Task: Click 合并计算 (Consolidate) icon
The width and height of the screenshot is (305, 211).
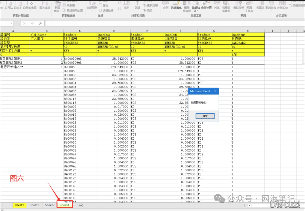Action: pyautogui.click(x=206, y=5)
